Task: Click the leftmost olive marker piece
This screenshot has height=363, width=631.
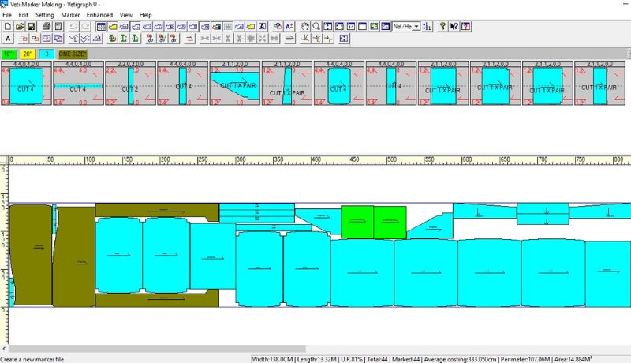Action: (x=31, y=255)
